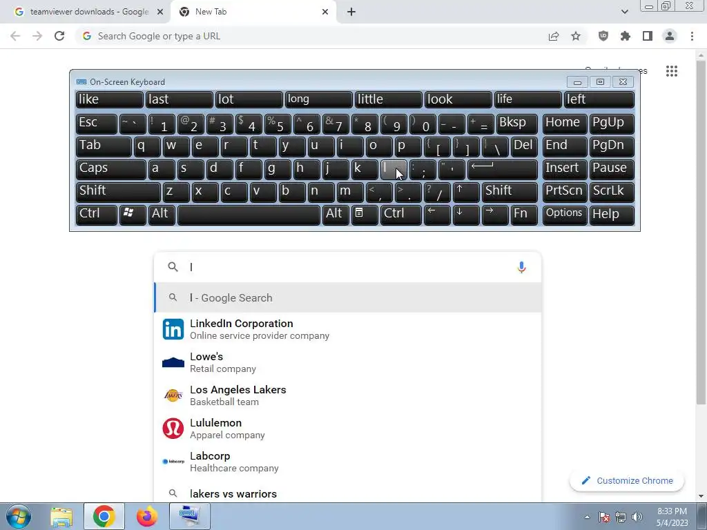Click the Lakers logo icon in suggestions
This screenshot has height=530, width=707.
173,395
